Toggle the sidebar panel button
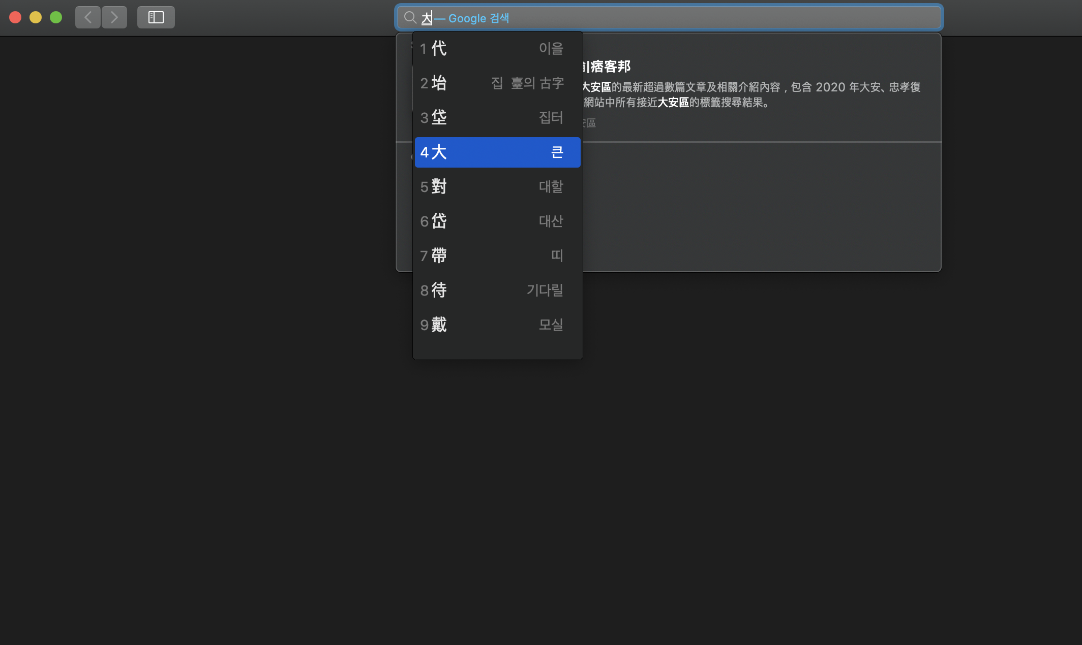 click(x=156, y=17)
